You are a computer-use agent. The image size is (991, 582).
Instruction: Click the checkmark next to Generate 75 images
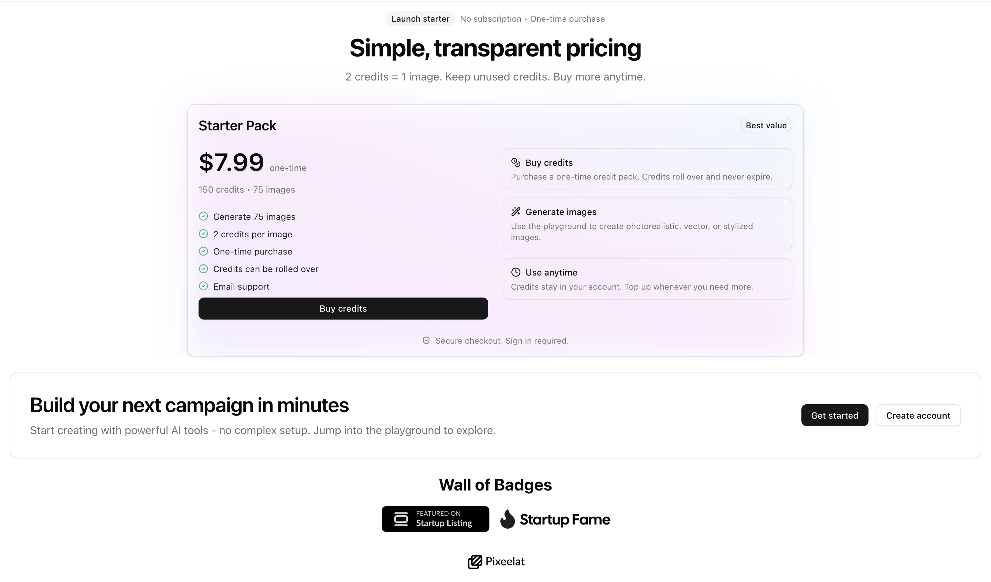(203, 216)
